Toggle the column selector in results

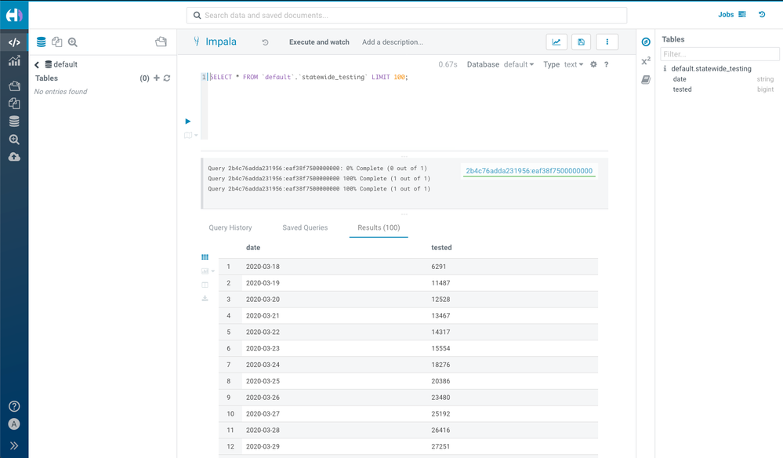coord(205,285)
